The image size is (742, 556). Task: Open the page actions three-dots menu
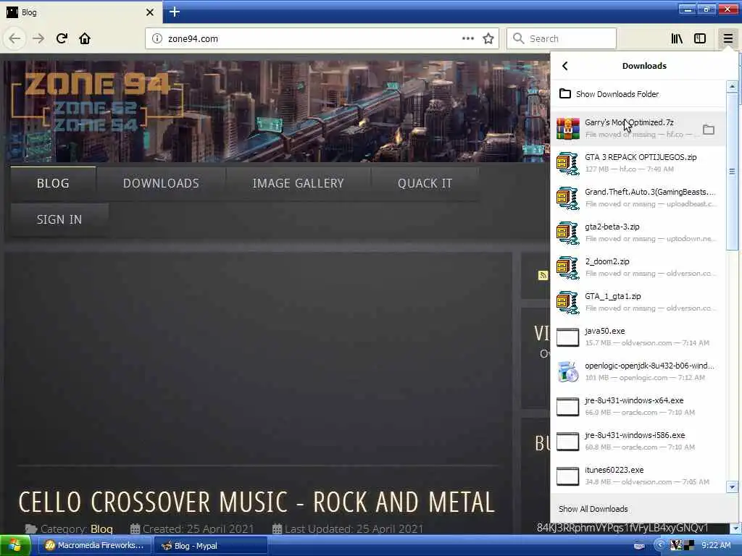[x=468, y=39]
